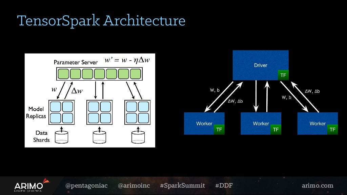The height and width of the screenshot is (195, 347).
Task: Click the Data Shards label
Action: [41, 136]
